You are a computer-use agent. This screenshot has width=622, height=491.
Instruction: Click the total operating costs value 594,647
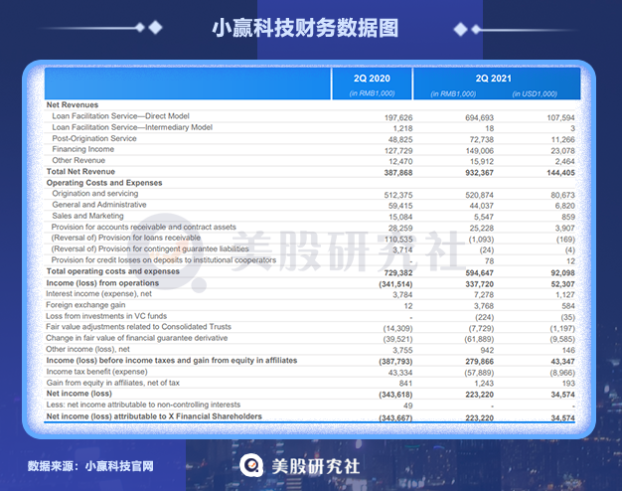coord(479,272)
